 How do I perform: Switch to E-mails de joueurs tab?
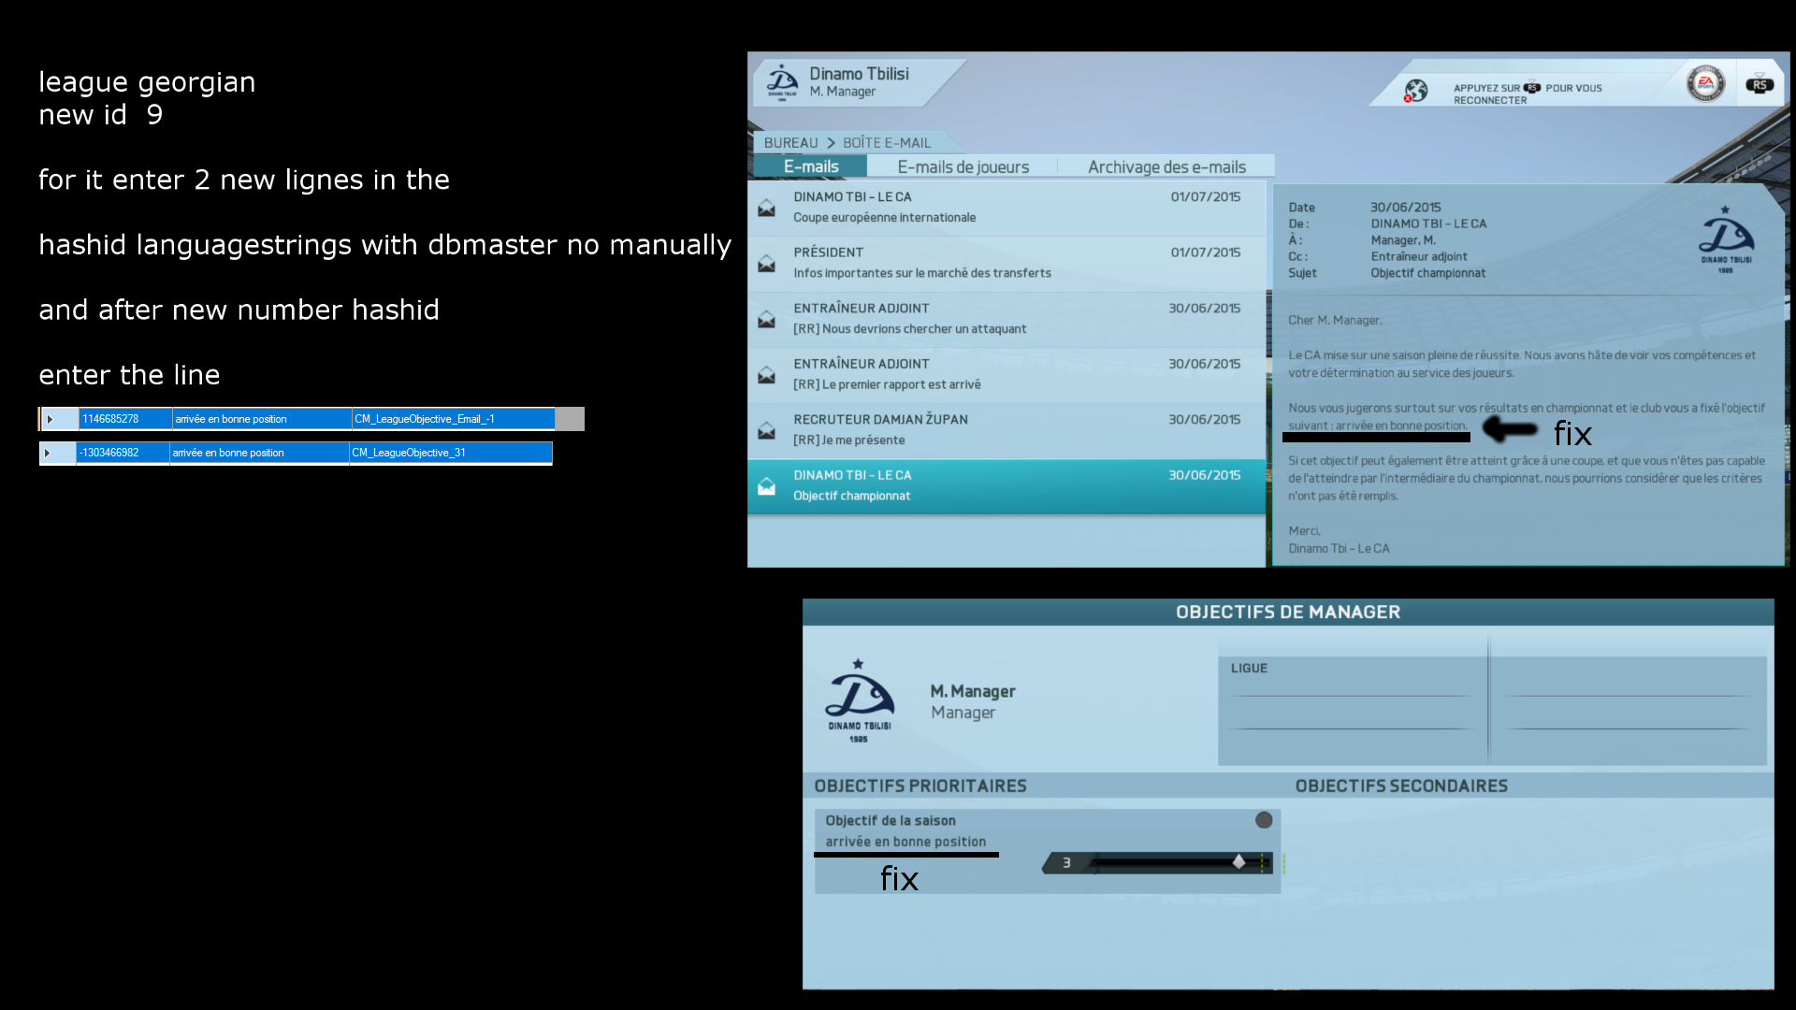[963, 166]
